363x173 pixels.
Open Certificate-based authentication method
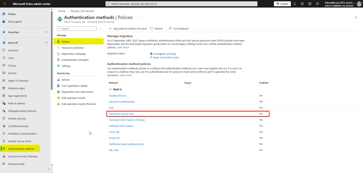pyautogui.click(x=126, y=144)
